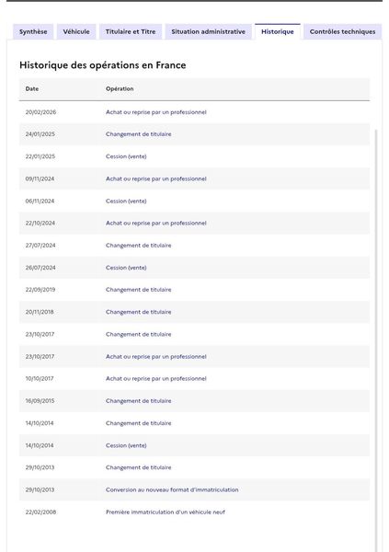
Task: Click the Historique des opérations en France heading
Action: coord(102,65)
